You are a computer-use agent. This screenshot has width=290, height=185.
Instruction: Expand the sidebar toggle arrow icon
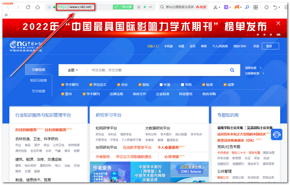coord(6,15)
